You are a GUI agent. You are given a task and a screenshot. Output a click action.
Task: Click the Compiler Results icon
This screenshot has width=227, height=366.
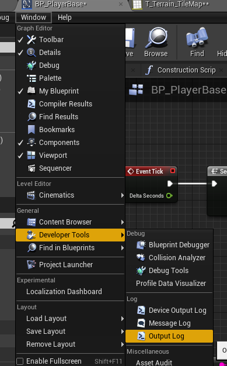32,104
